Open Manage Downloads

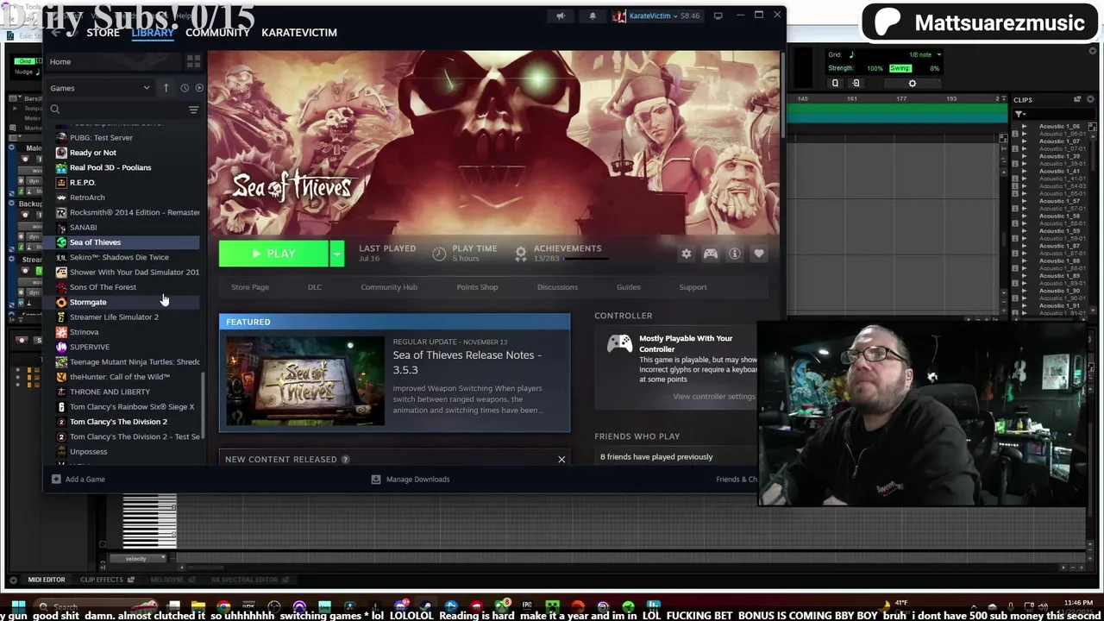(411, 480)
